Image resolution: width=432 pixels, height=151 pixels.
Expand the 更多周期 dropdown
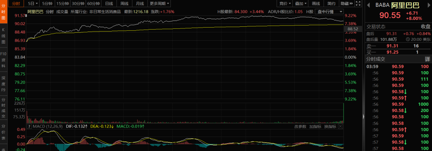pyautogui.click(x=160, y=4)
